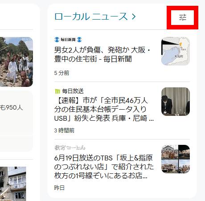Screen dimensions: 205x201
Task: Select the 毎日放送 source name
Action: click(x=73, y=91)
